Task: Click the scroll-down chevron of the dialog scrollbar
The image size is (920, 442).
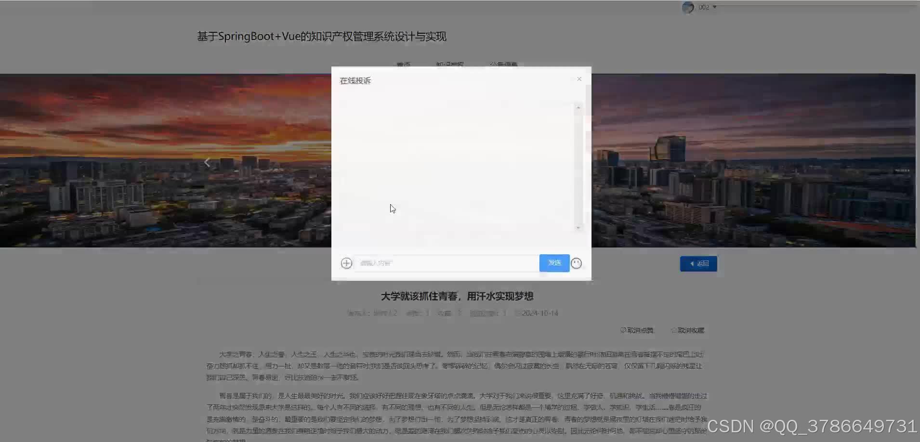Action: click(x=578, y=227)
